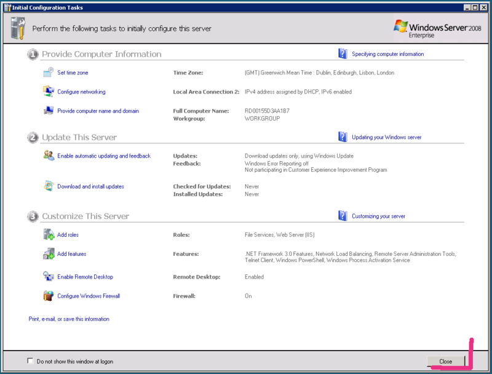Open Provide computer name and domain link

[x=98, y=111]
